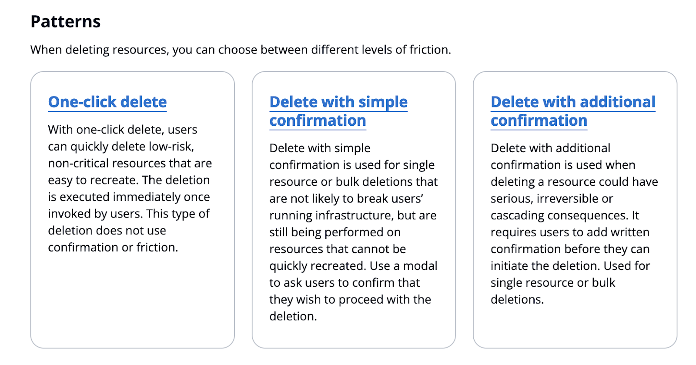Open the Delete with additional confirmation link
Viewport: 696px width, 365px height.
pyautogui.click(x=573, y=111)
